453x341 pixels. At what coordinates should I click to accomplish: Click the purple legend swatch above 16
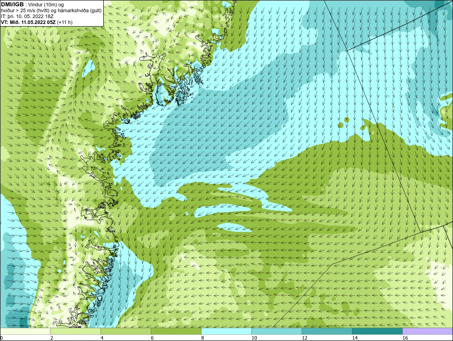428,331
